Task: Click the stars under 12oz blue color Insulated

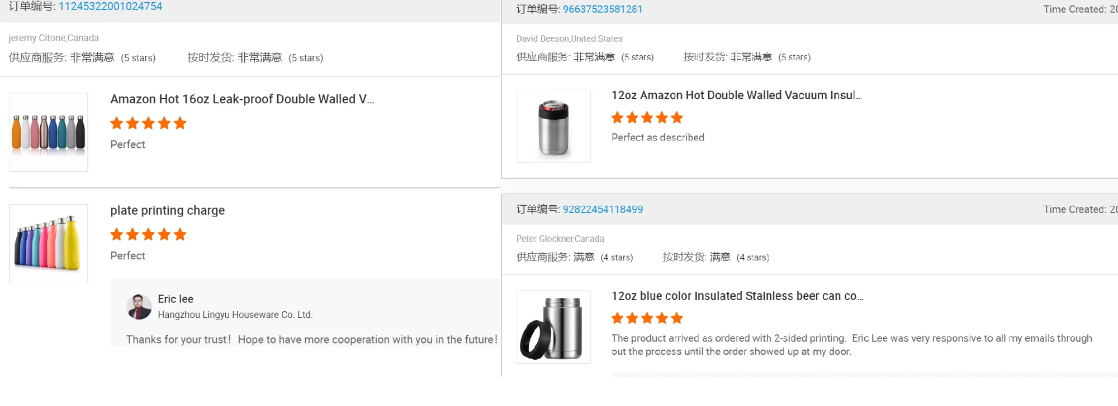Action: tap(647, 318)
